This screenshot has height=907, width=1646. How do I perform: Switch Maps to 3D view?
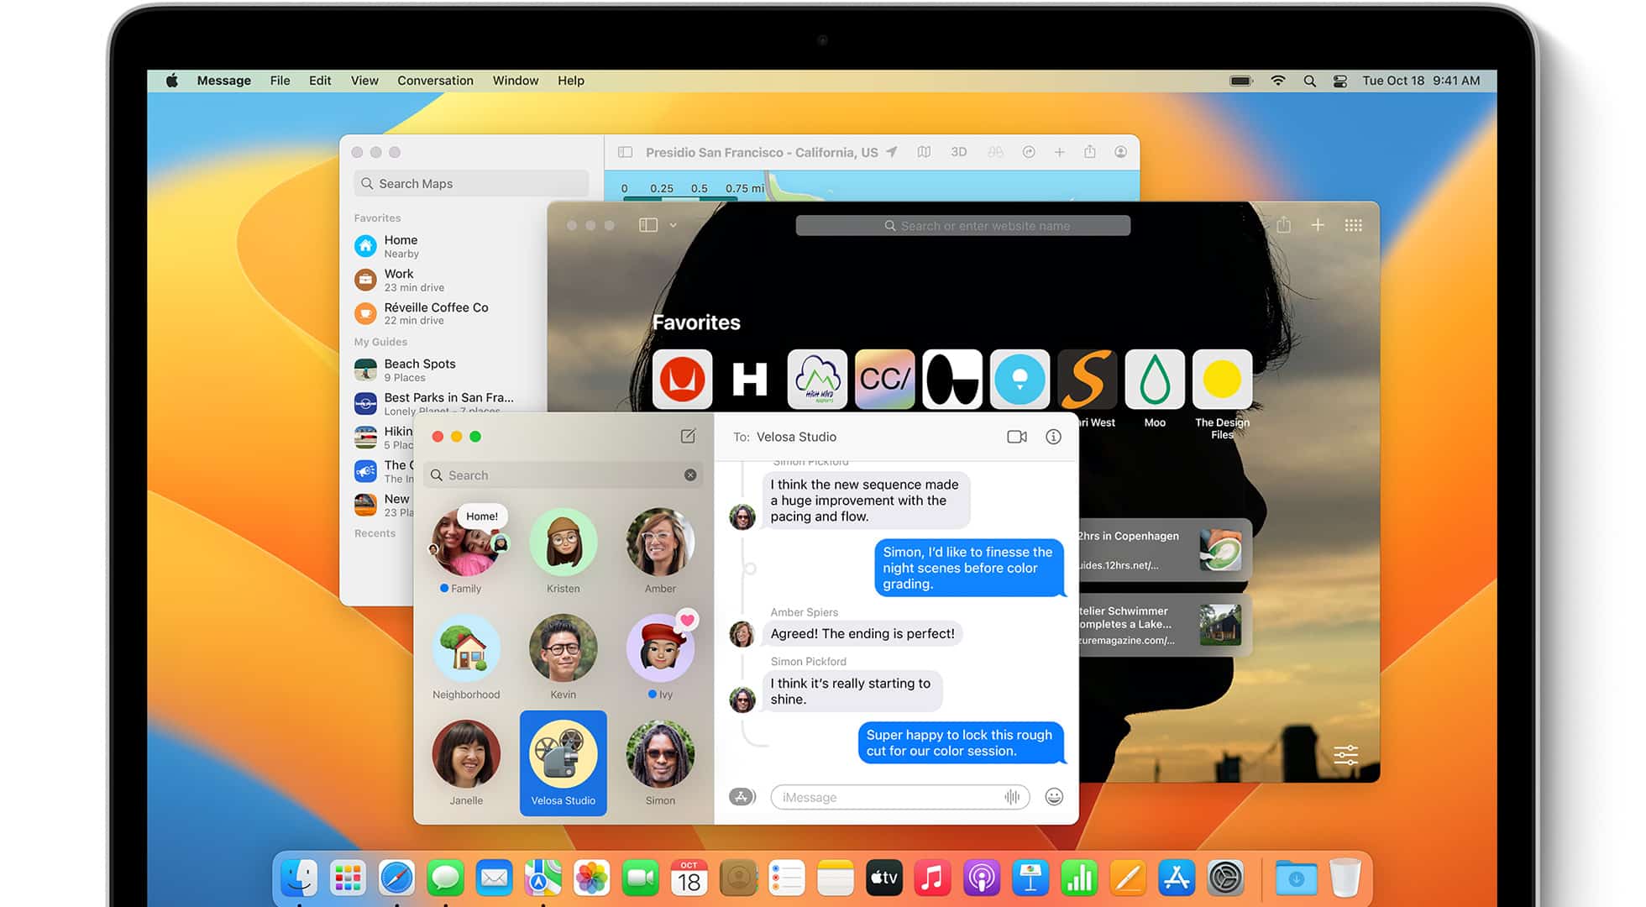coord(959,152)
